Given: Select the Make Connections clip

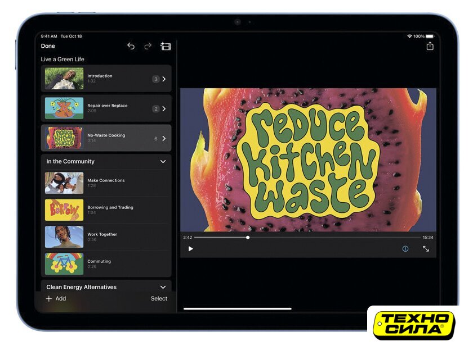Looking at the screenshot, I should click(x=106, y=183).
